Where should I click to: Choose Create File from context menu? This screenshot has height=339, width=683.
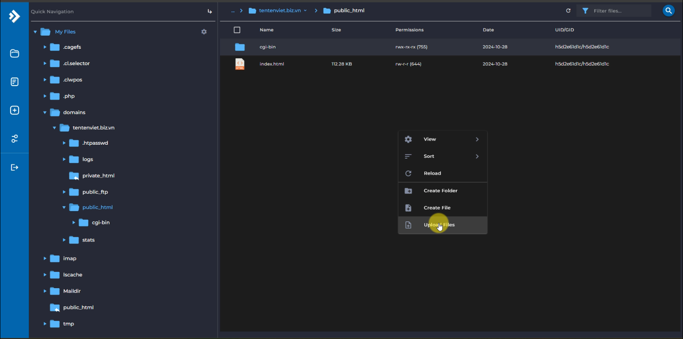click(x=443, y=208)
